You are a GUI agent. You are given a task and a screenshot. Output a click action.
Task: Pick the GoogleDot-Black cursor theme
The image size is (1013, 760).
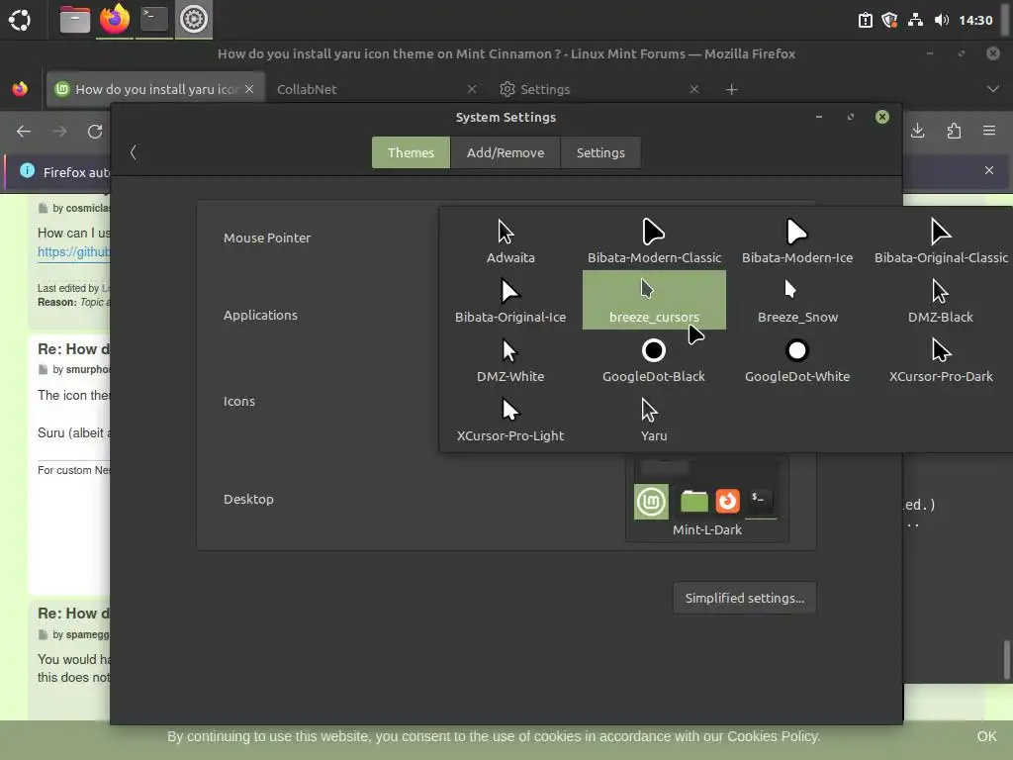[654, 360]
